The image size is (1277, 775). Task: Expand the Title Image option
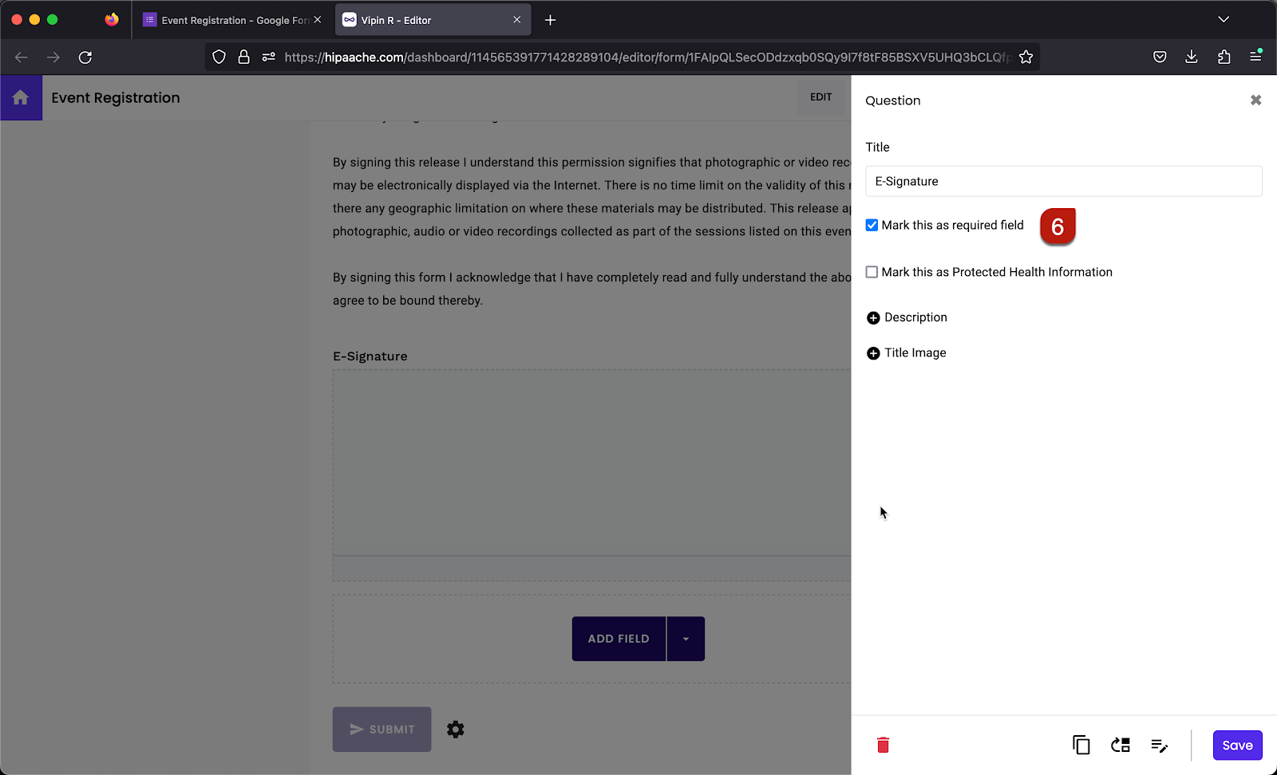point(873,352)
